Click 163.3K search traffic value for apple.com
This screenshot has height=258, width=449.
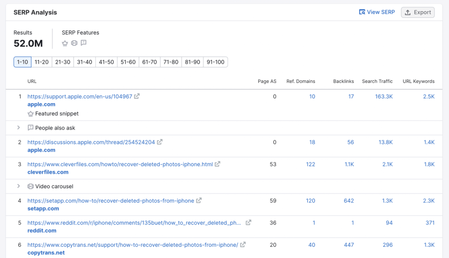(x=384, y=96)
